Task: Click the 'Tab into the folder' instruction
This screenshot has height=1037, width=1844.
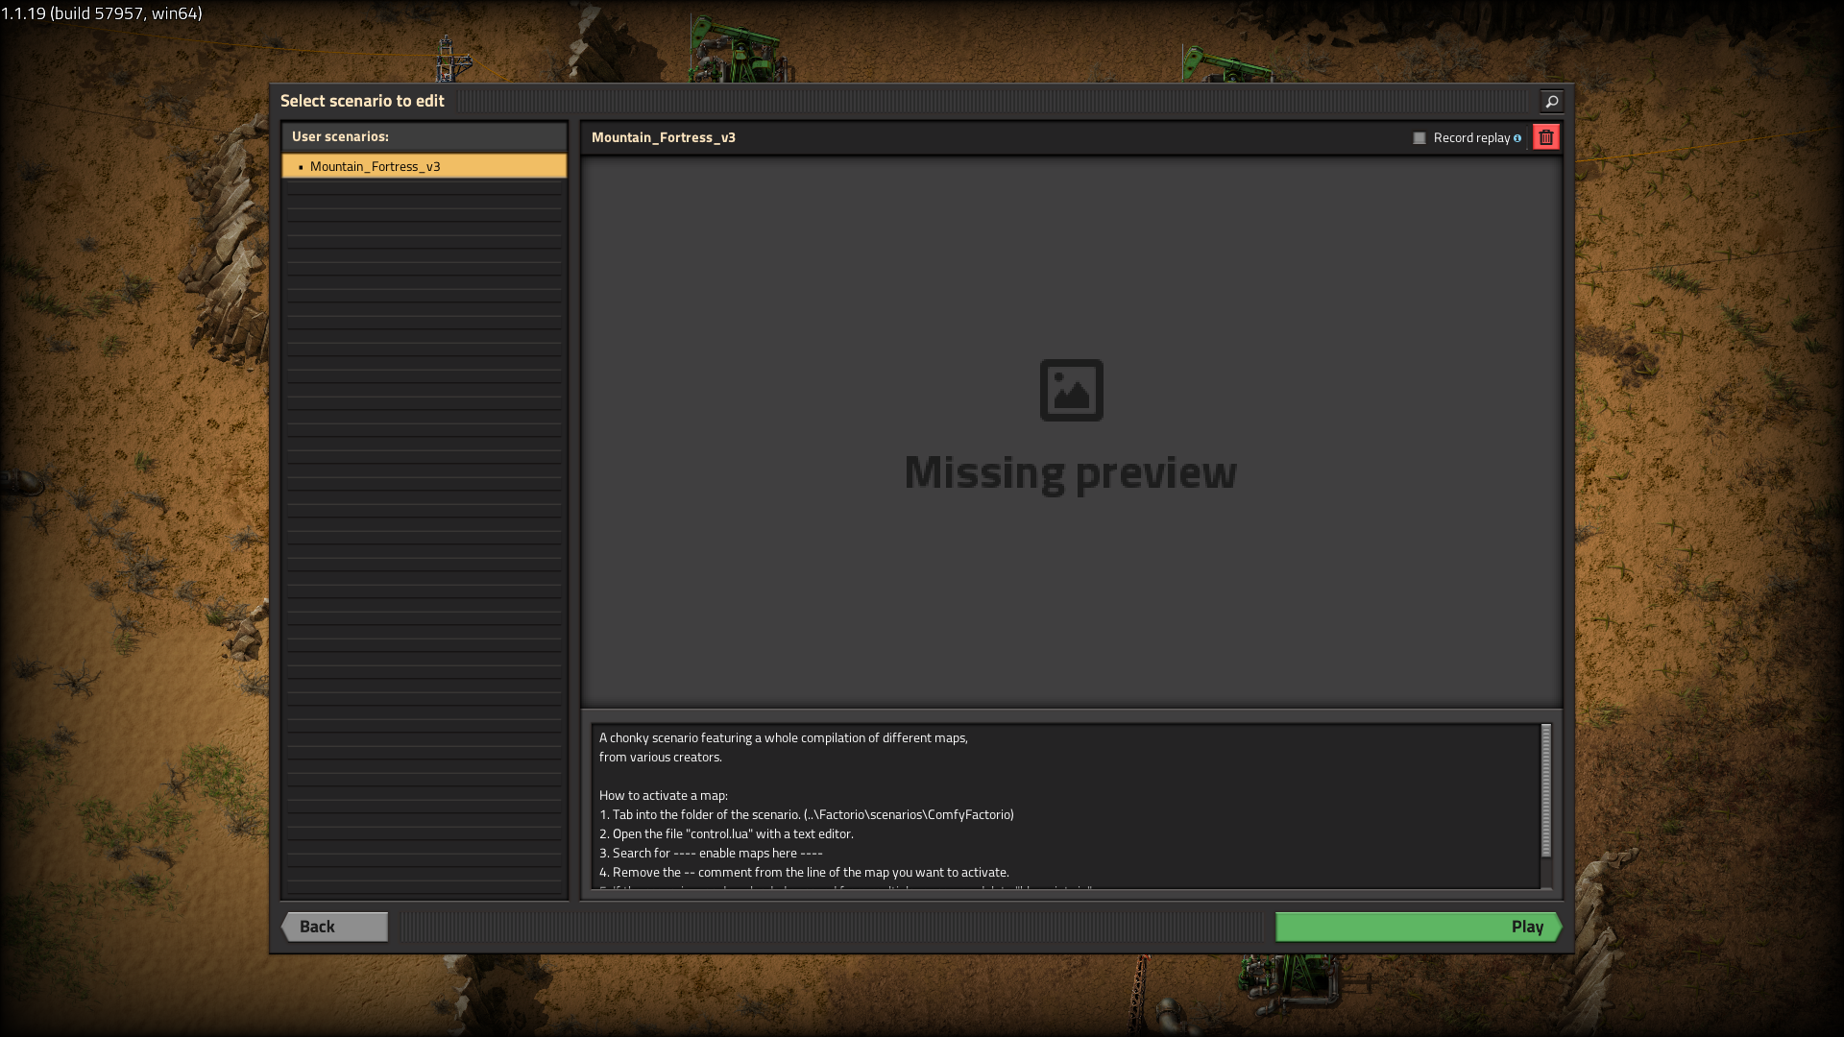Action: tap(807, 814)
